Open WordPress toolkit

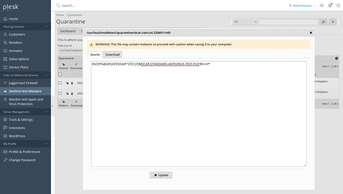[x=17, y=136]
